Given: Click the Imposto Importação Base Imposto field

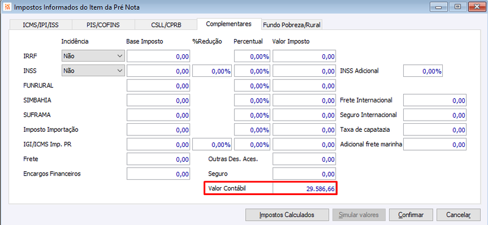Looking at the screenshot, I should pyautogui.click(x=159, y=129).
